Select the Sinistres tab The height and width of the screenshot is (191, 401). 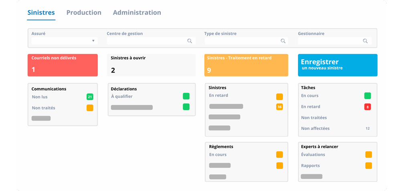pyautogui.click(x=41, y=12)
